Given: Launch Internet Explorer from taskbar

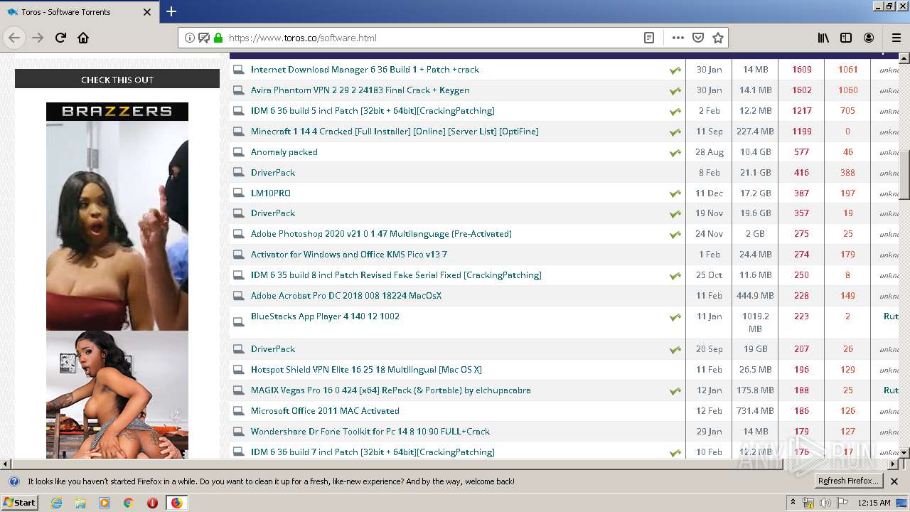Looking at the screenshot, I should [x=56, y=503].
